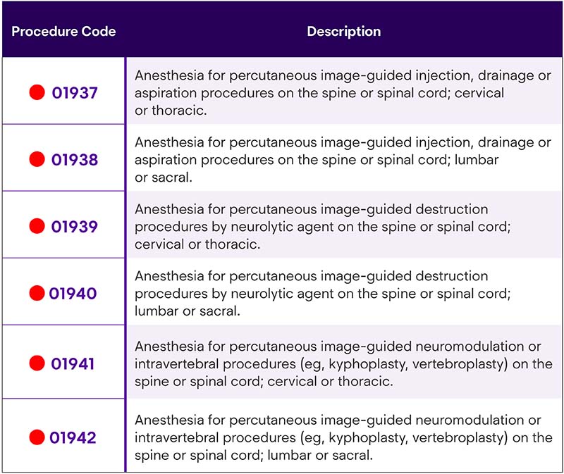This screenshot has width=564, height=474.
Task: Click the red circle beside 01941
Action: [37, 363]
